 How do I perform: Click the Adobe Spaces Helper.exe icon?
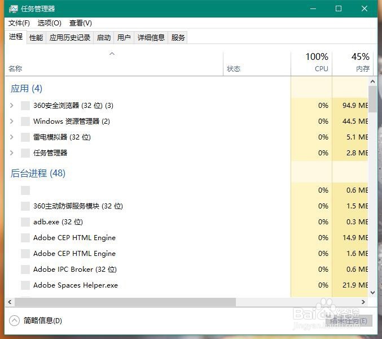pos(25,285)
